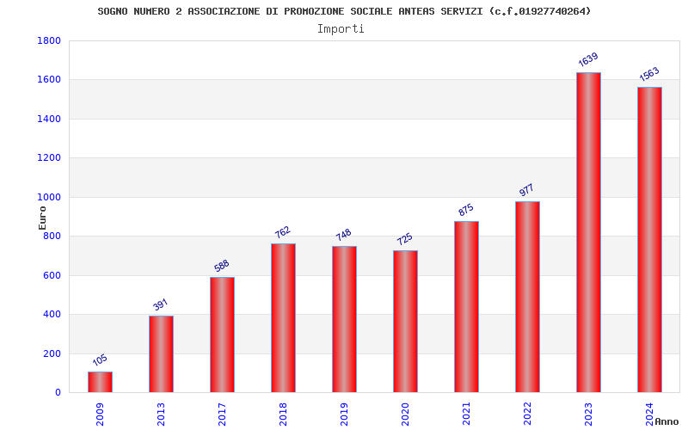The image size is (688, 430).
Task: Click the y-axis tick label 200
Action: click(52, 353)
